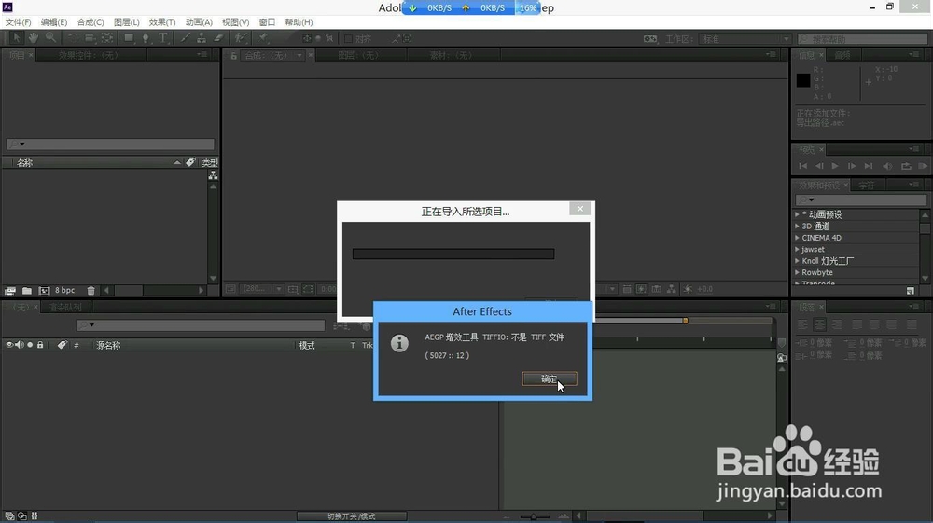Open the 合成(C) menu

(x=91, y=22)
